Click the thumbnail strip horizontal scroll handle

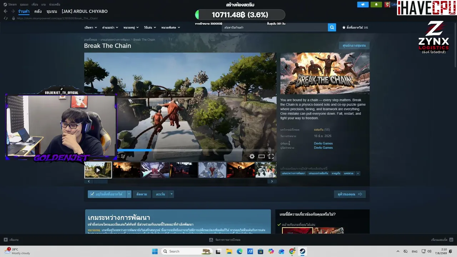100,181
